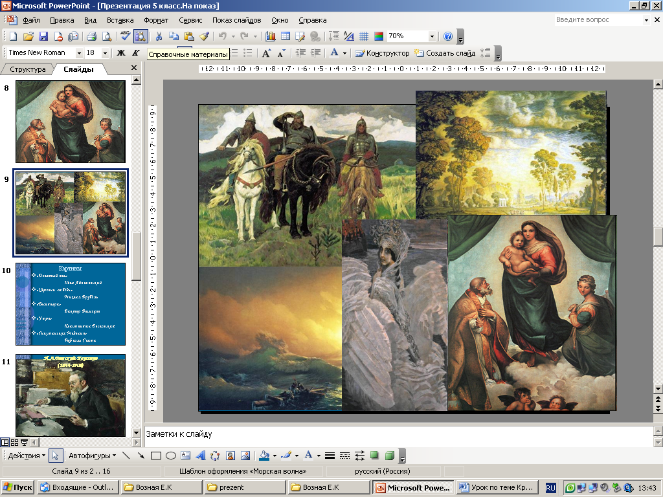Choose dash style for lines
This screenshot has width=663, height=497.
(344, 456)
